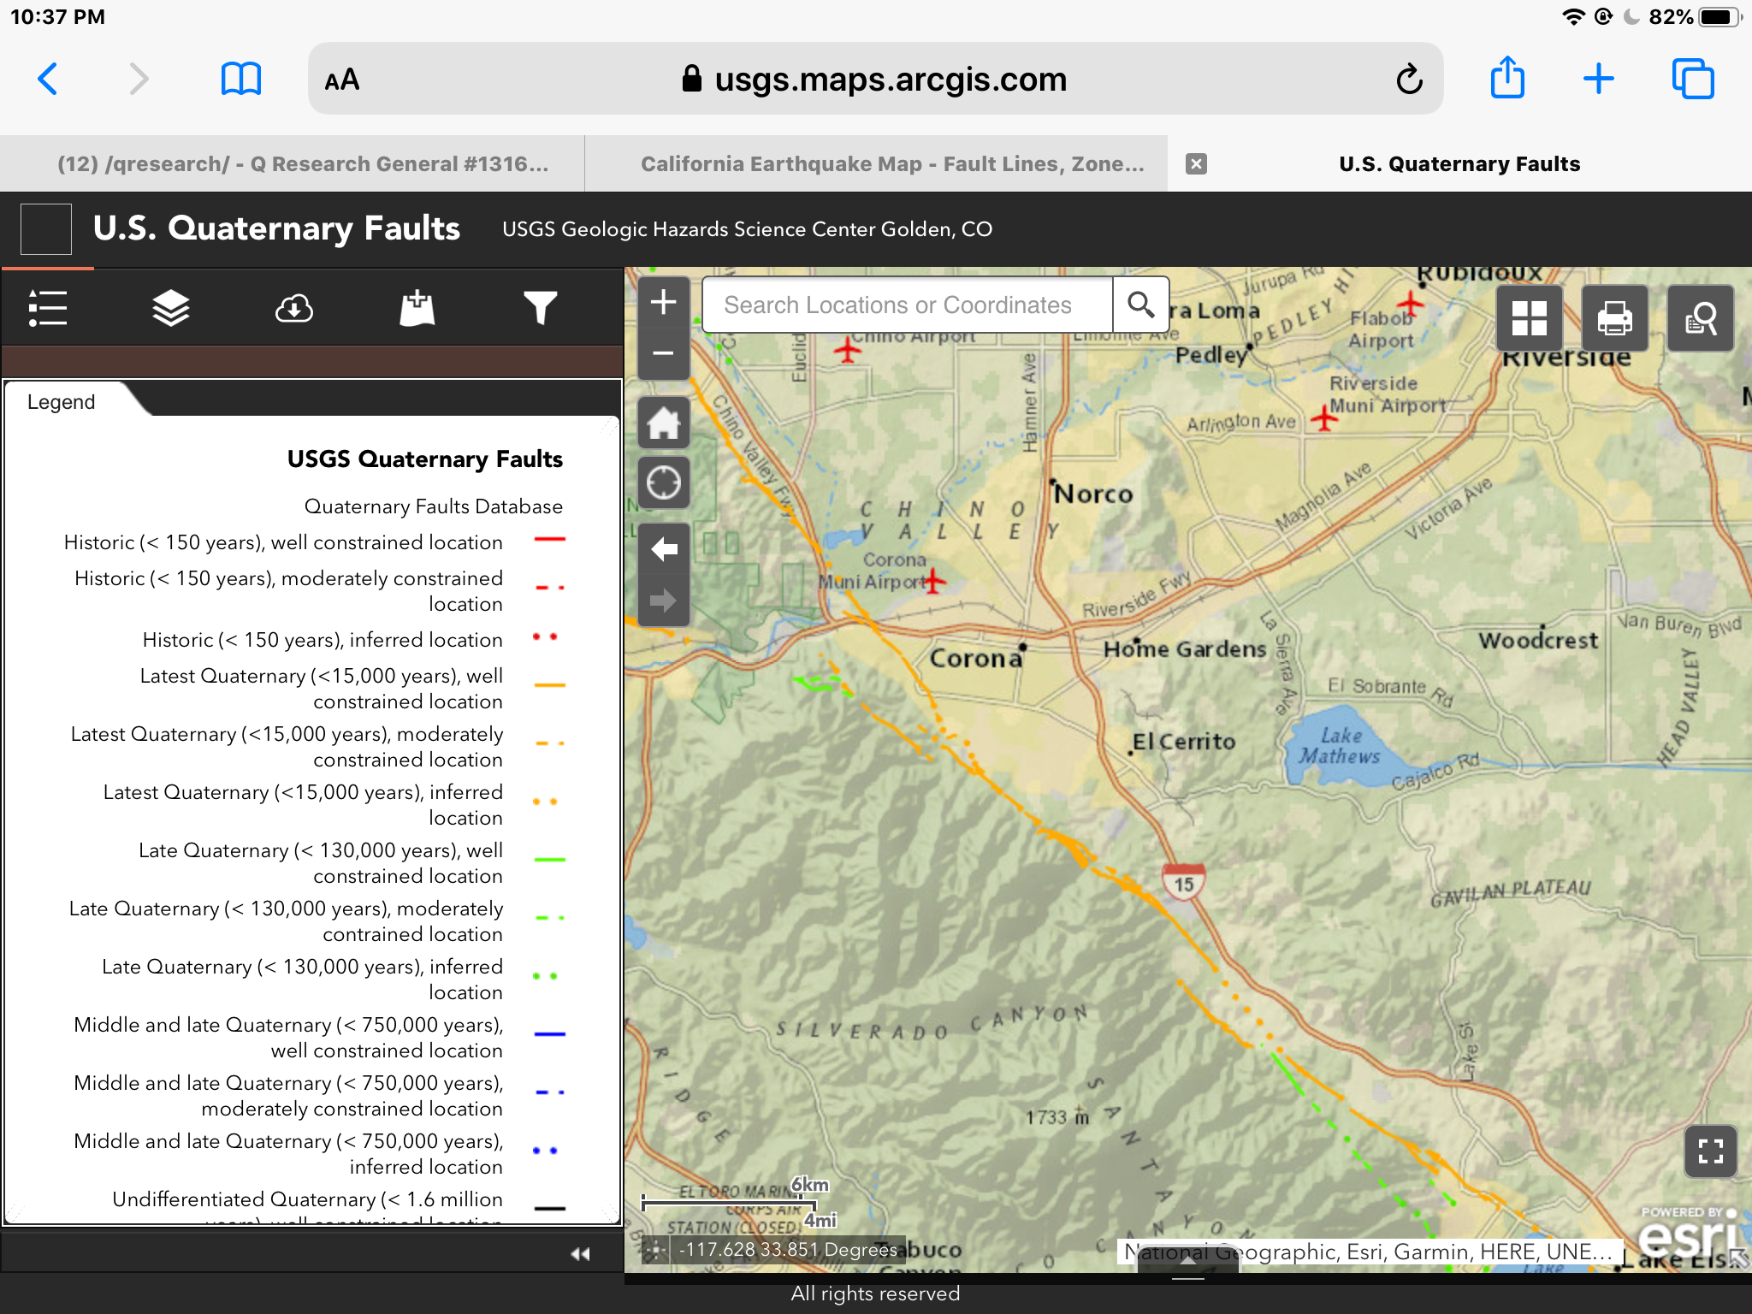Click the Interstate 15 shield on map
The height and width of the screenshot is (1314, 1752).
(x=1183, y=883)
